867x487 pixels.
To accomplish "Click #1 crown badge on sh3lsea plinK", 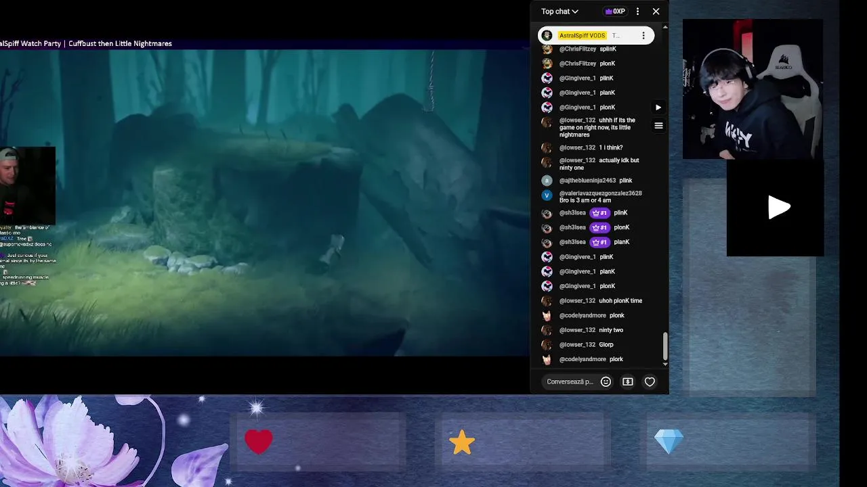I will (599, 213).
